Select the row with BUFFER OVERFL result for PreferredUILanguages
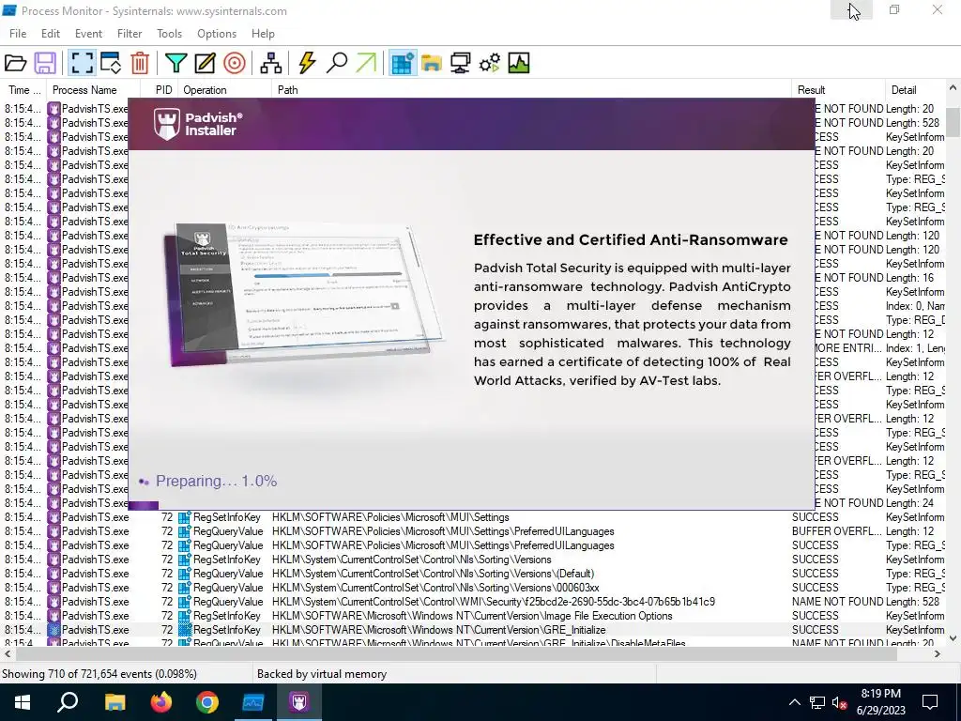The width and height of the screenshot is (961, 721). 473,531
